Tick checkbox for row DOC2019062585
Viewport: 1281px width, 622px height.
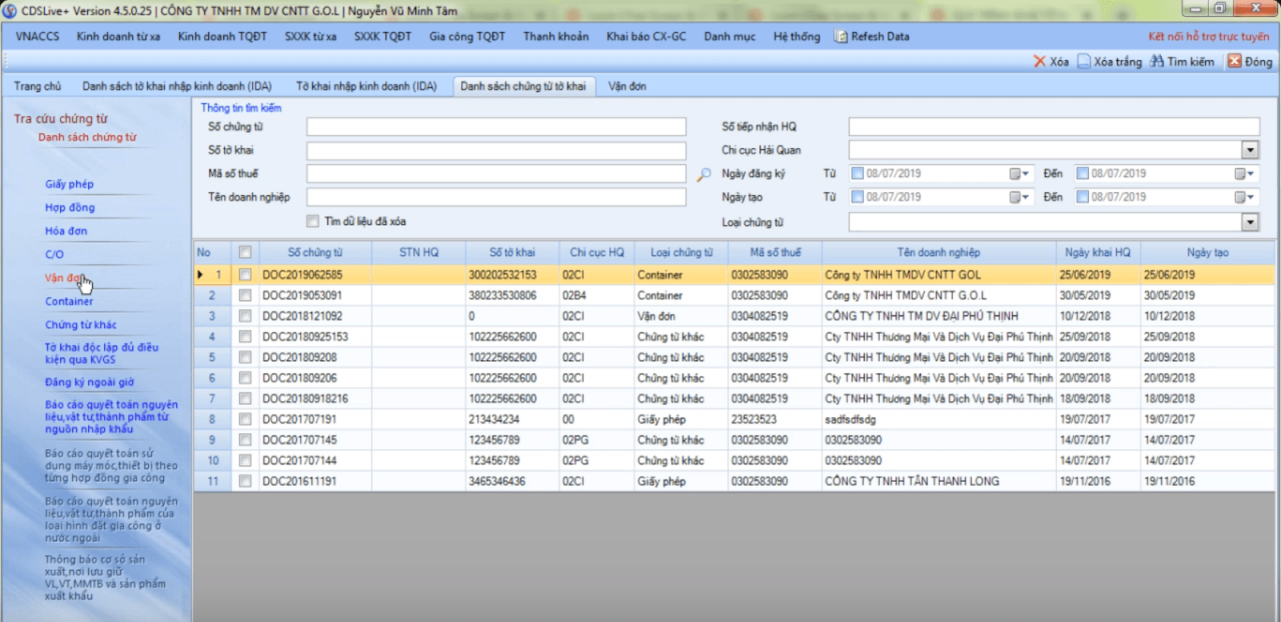(x=245, y=275)
